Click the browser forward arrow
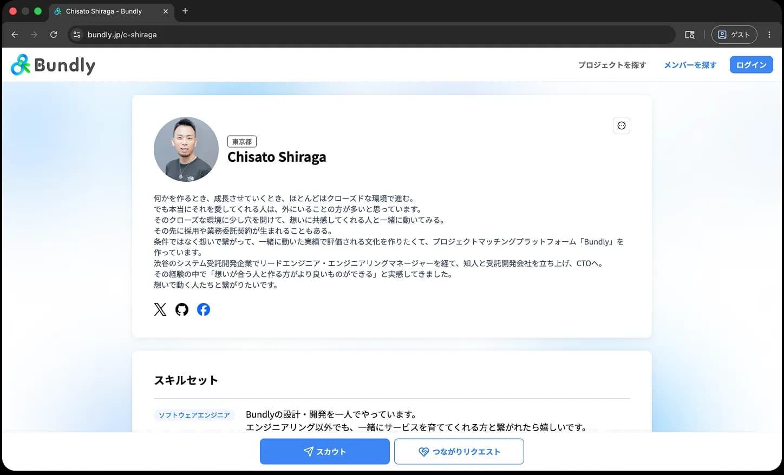The height and width of the screenshot is (475, 784). [x=34, y=35]
